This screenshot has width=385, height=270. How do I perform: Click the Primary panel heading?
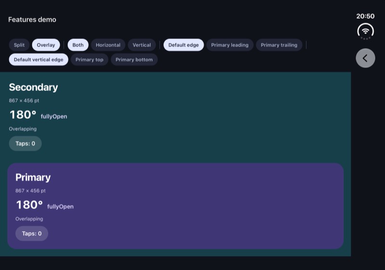(33, 177)
